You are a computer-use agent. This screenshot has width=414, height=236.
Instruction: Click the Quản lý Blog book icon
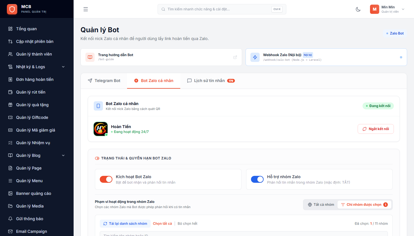coord(10,155)
